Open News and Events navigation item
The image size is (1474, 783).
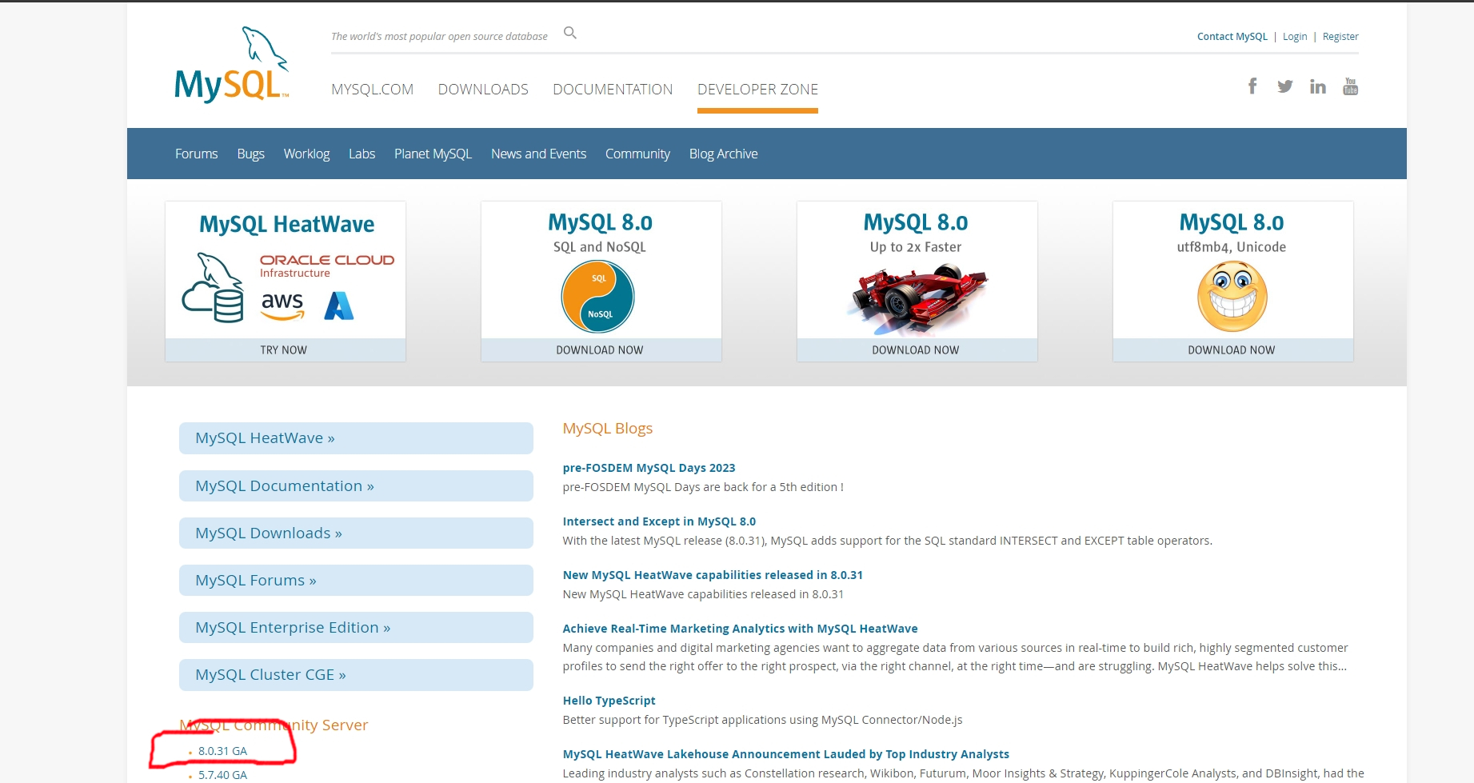coord(538,154)
